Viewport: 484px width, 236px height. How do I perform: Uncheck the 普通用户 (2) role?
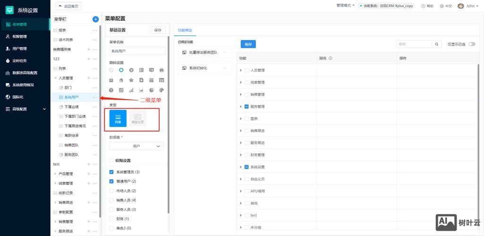point(111,181)
